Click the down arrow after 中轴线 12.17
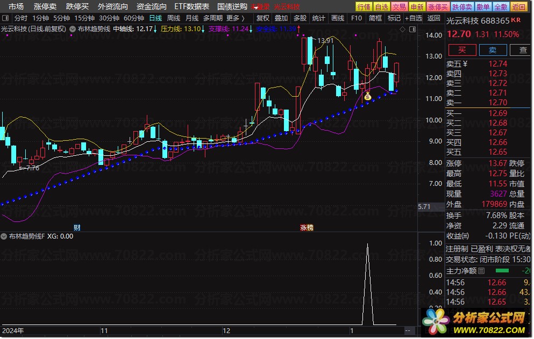 pyautogui.click(x=155, y=29)
